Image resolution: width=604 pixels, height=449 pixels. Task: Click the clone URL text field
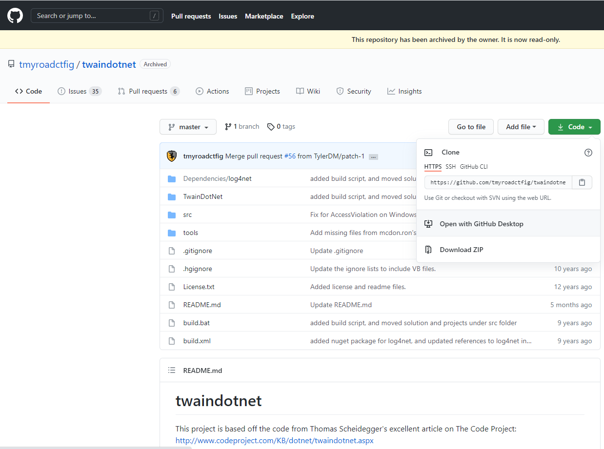[x=498, y=182]
